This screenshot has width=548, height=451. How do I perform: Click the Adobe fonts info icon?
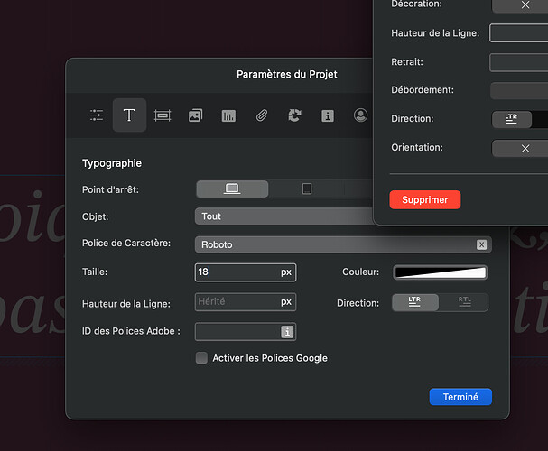[x=287, y=332]
